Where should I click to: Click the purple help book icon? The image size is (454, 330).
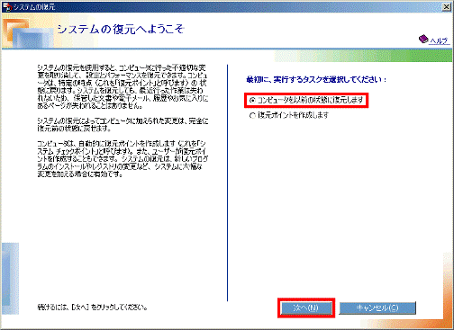pos(423,39)
